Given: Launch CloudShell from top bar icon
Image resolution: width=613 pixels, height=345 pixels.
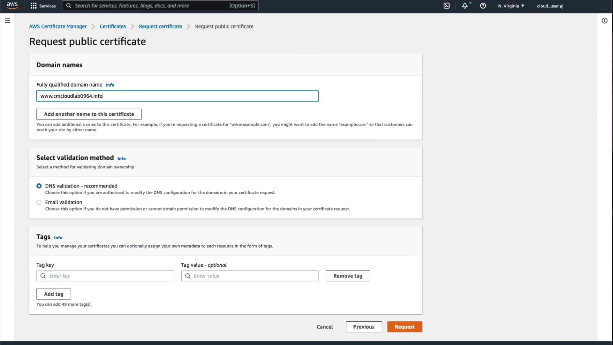Looking at the screenshot, I should pyautogui.click(x=446, y=6).
